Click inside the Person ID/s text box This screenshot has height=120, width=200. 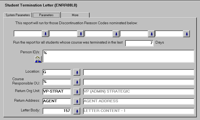coord(118,56)
